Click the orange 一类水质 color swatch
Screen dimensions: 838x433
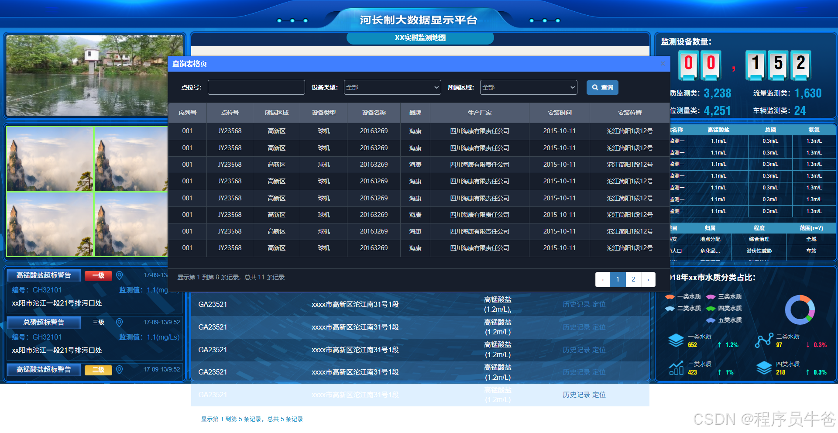[669, 296]
